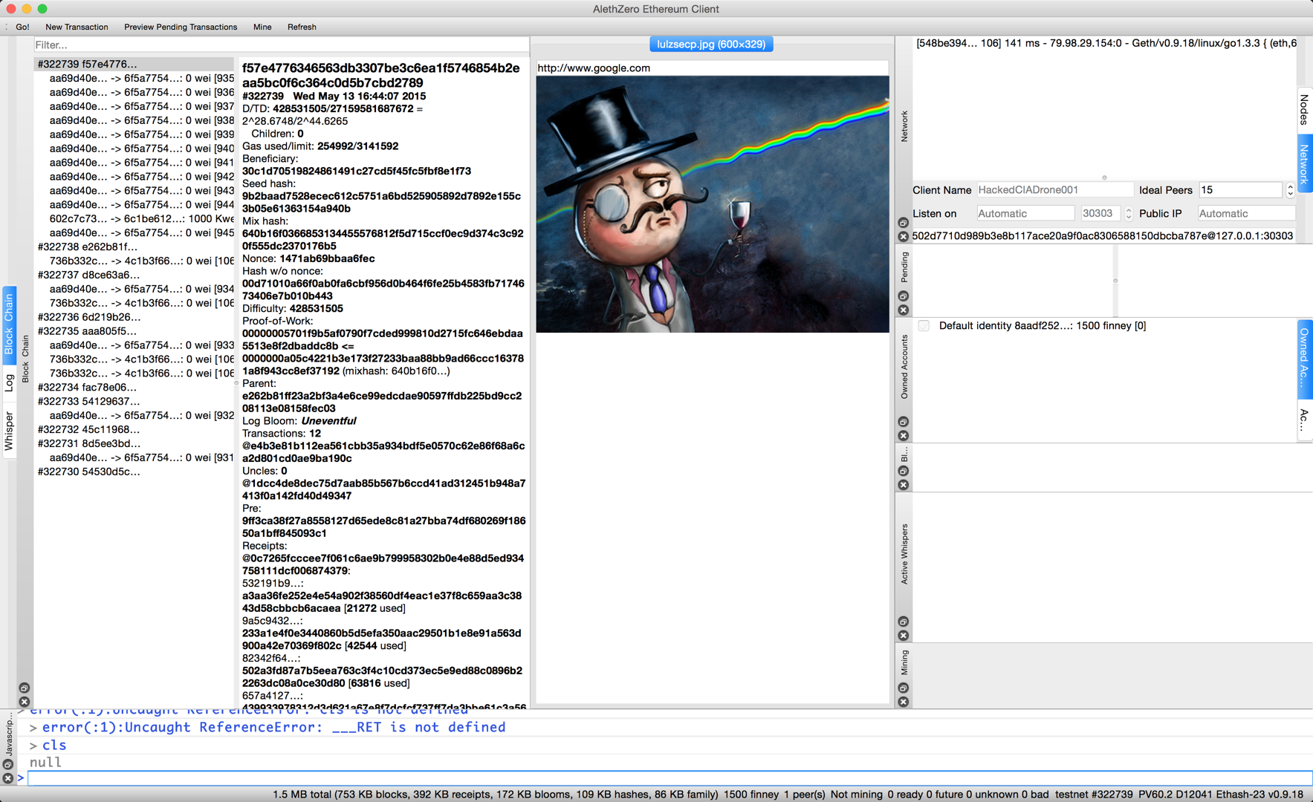
Task: Open the truncated 'Ac...' tab
Action: (1304, 420)
